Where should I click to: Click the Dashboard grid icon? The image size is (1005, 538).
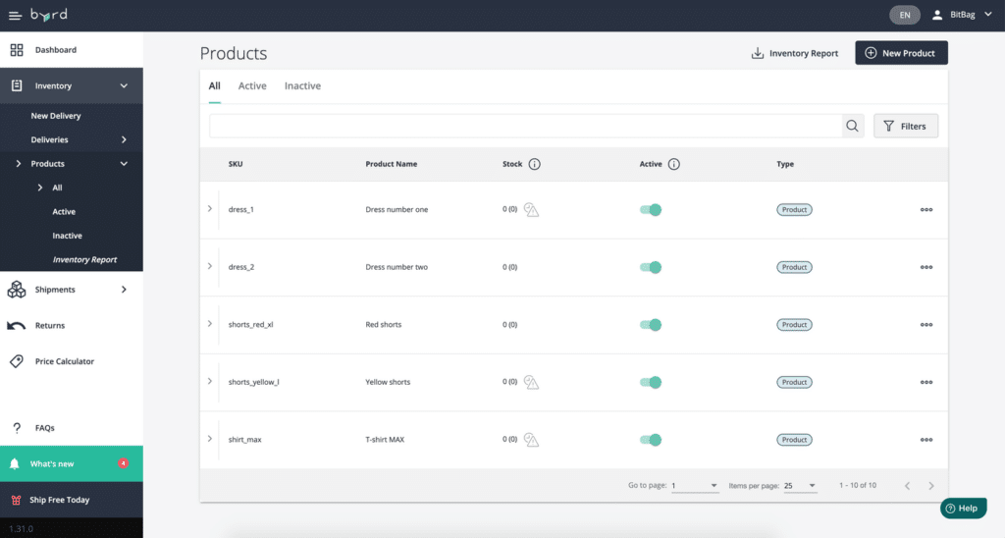[x=17, y=50]
